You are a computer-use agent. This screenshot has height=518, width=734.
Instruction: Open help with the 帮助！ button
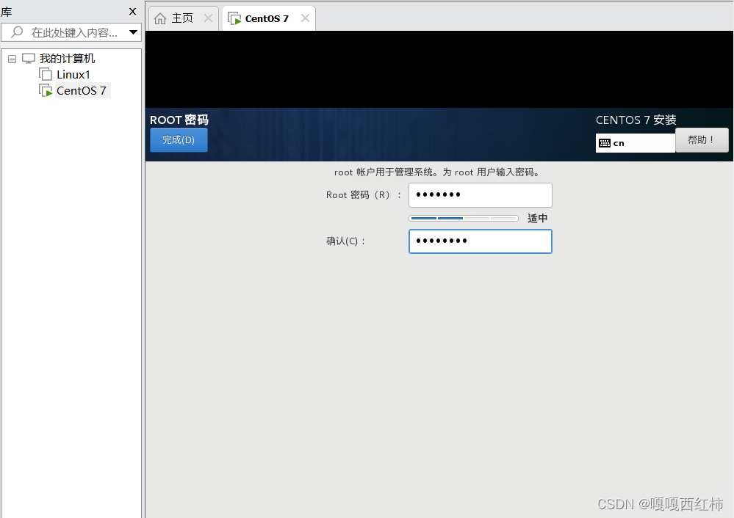tap(702, 140)
